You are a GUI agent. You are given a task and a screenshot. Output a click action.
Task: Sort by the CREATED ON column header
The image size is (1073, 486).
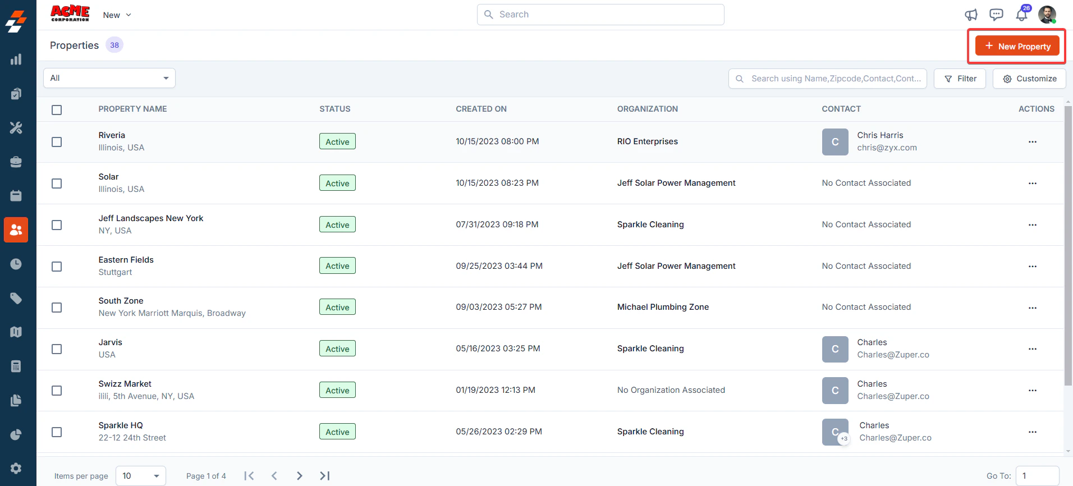coord(481,109)
